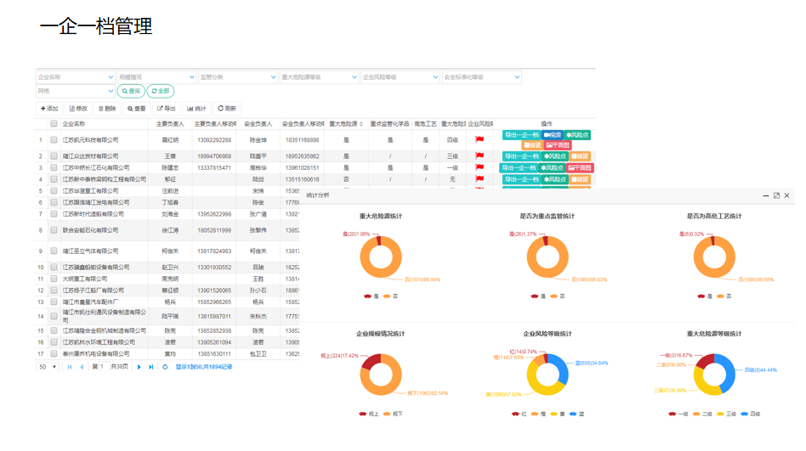Click the 修改 (edit) toolbar button
Viewport: 806px width, 451px height.
(78, 109)
